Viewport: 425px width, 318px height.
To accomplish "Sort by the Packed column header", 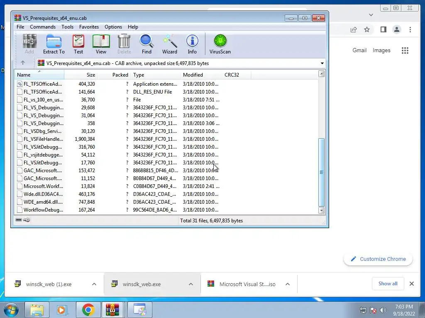I will click(x=114, y=75).
